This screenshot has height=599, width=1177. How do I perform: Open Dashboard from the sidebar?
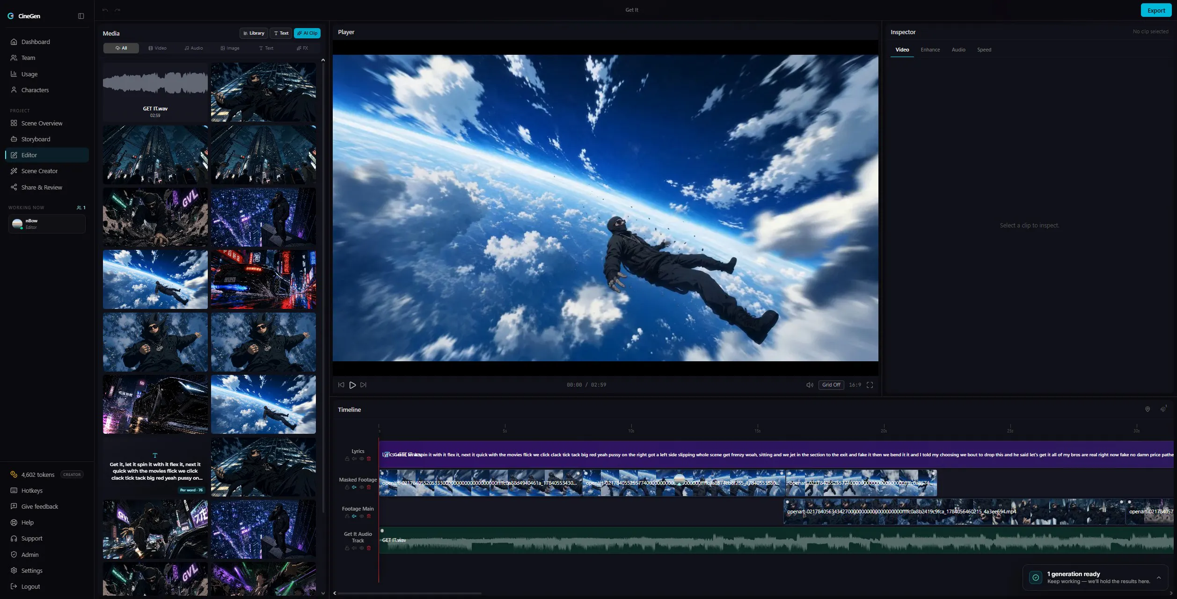pos(47,42)
